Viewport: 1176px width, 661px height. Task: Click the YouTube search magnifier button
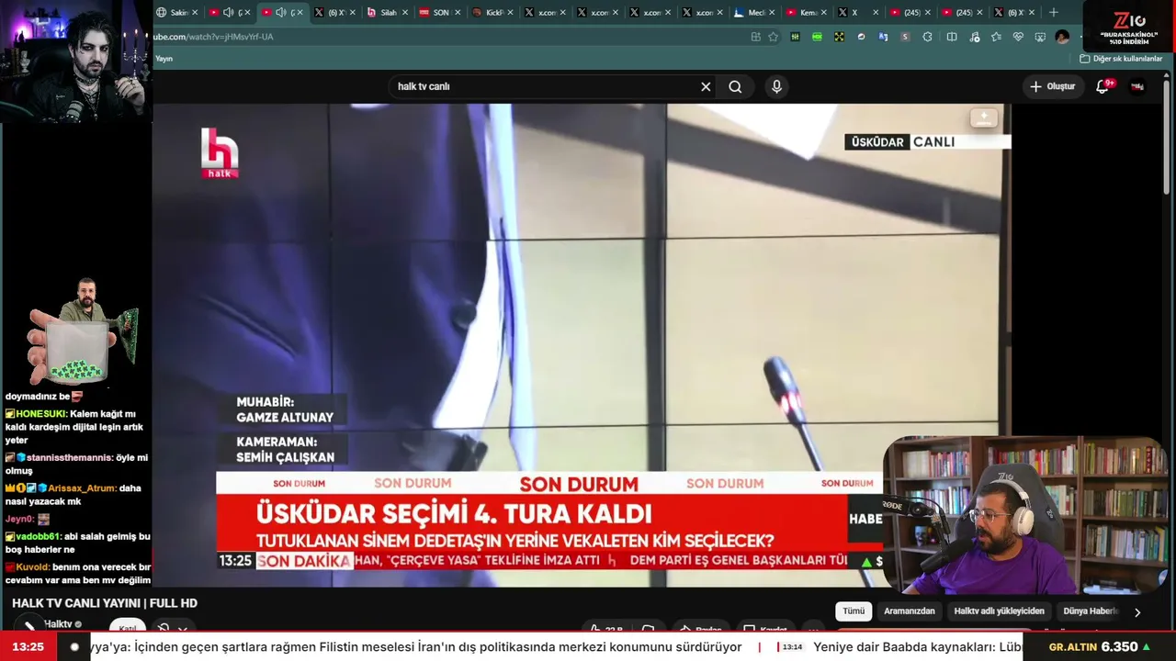coord(735,86)
